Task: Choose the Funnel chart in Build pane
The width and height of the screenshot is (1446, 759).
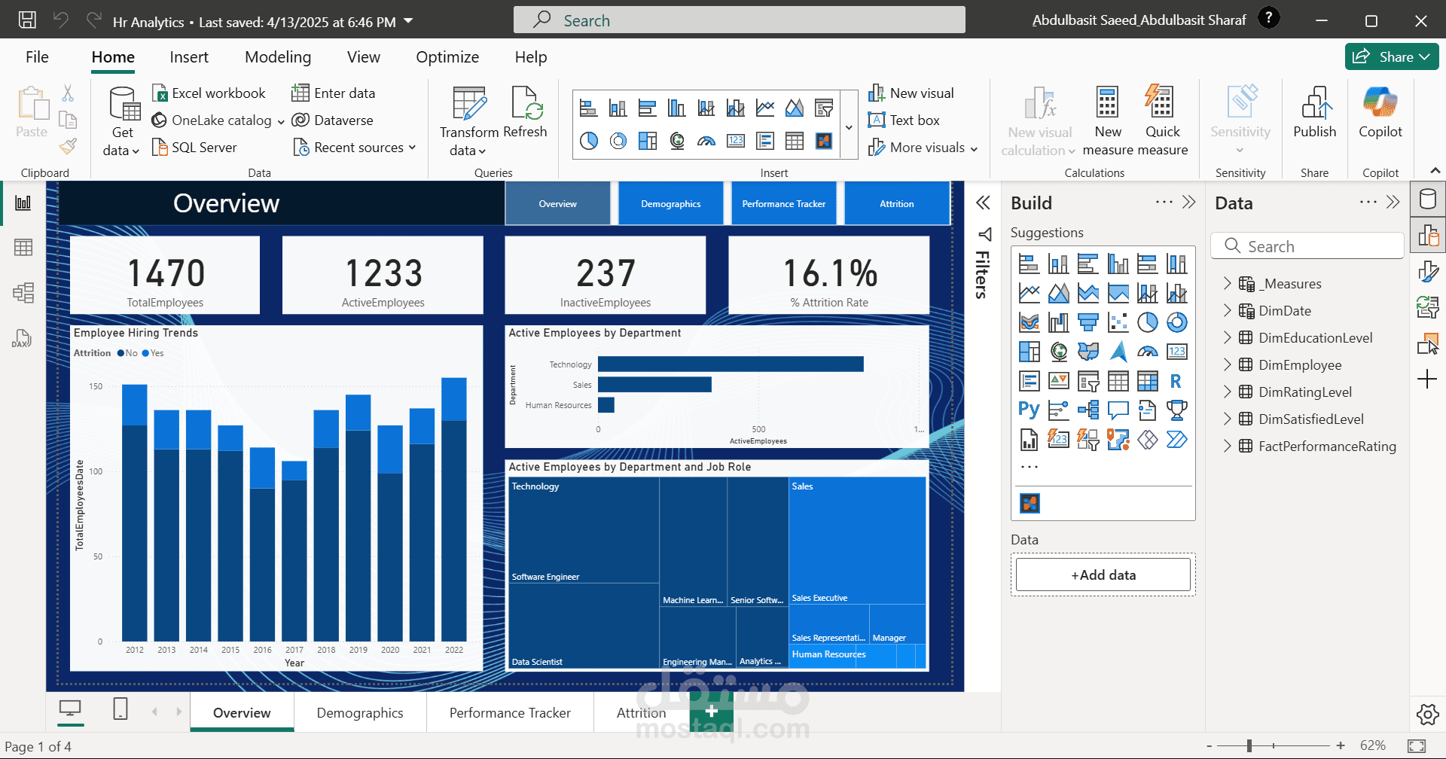Action: (x=1088, y=322)
